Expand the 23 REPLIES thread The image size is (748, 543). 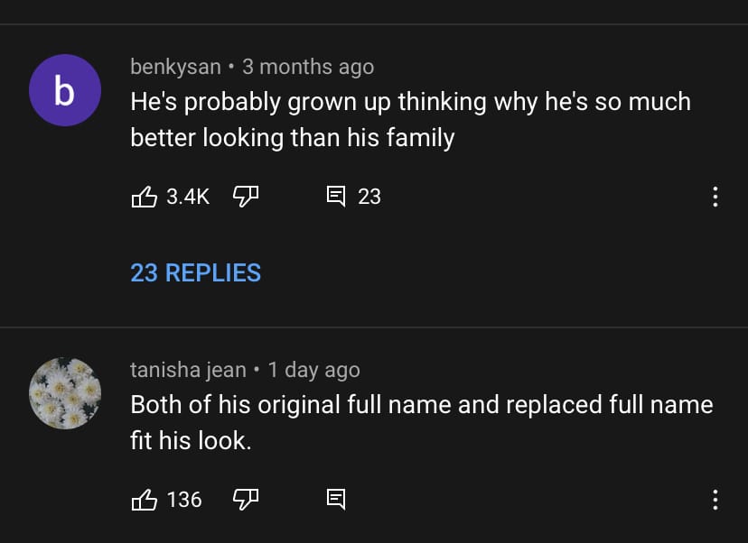point(195,272)
